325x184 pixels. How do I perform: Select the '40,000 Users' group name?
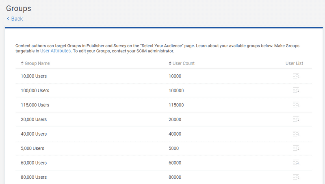coord(34,134)
